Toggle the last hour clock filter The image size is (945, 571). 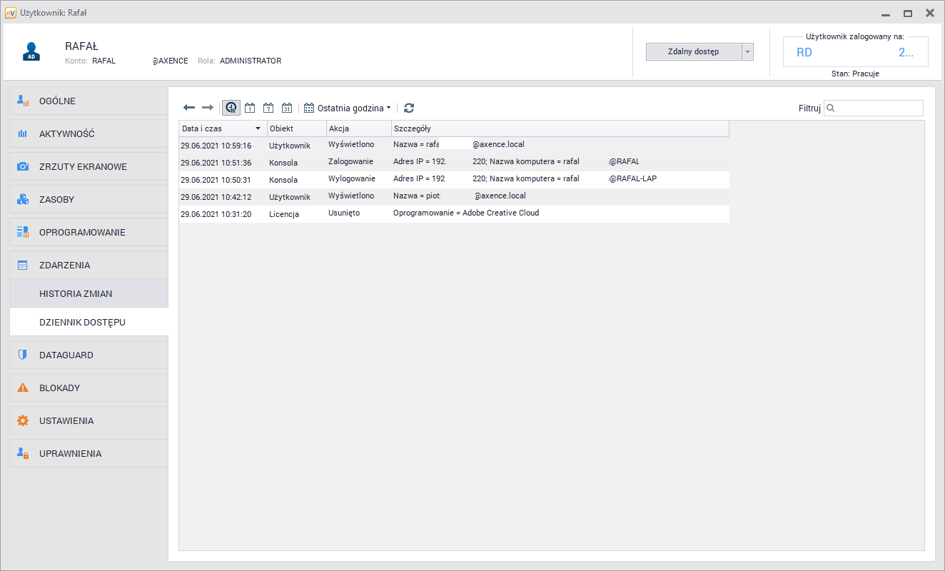[231, 108]
